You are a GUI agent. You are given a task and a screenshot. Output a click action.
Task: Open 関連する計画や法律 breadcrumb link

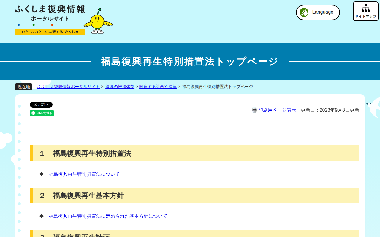click(x=158, y=87)
